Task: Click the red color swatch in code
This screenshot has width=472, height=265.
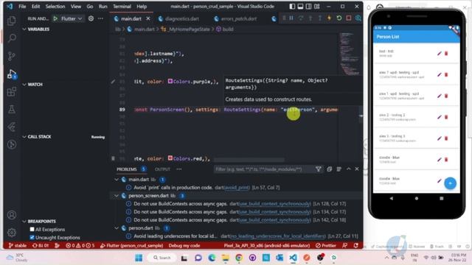Action: point(170,158)
